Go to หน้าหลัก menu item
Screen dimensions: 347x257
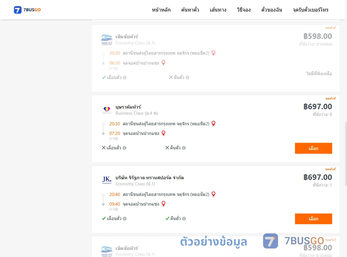pyautogui.click(x=161, y=10)
